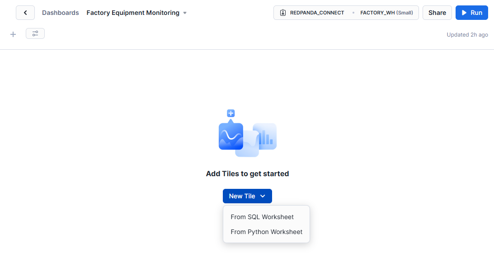494x253 pixels.
Task: Click the tiles illustration graphic
Action: point(248,133)
